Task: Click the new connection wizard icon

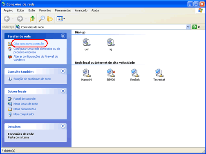Action: pos(10,44)
